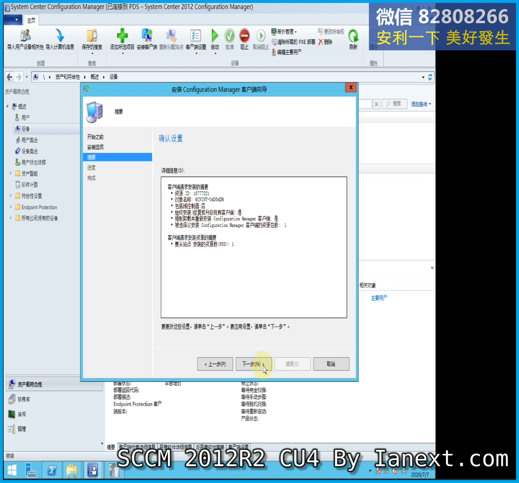Open PowerShell from the taskbar
Screen dimensions: 519x483
coord(52,470)
